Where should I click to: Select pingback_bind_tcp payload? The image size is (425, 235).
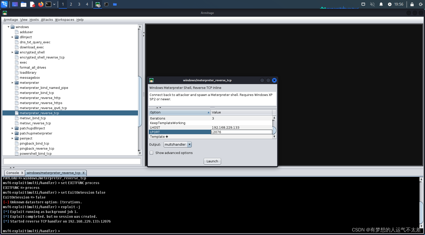34,143
